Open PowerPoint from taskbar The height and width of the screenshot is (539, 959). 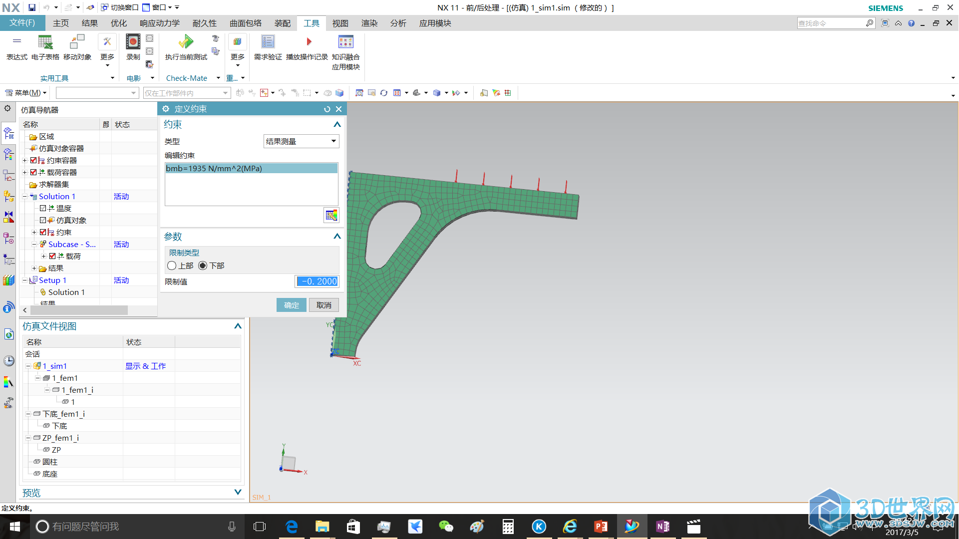coord(601,527)
